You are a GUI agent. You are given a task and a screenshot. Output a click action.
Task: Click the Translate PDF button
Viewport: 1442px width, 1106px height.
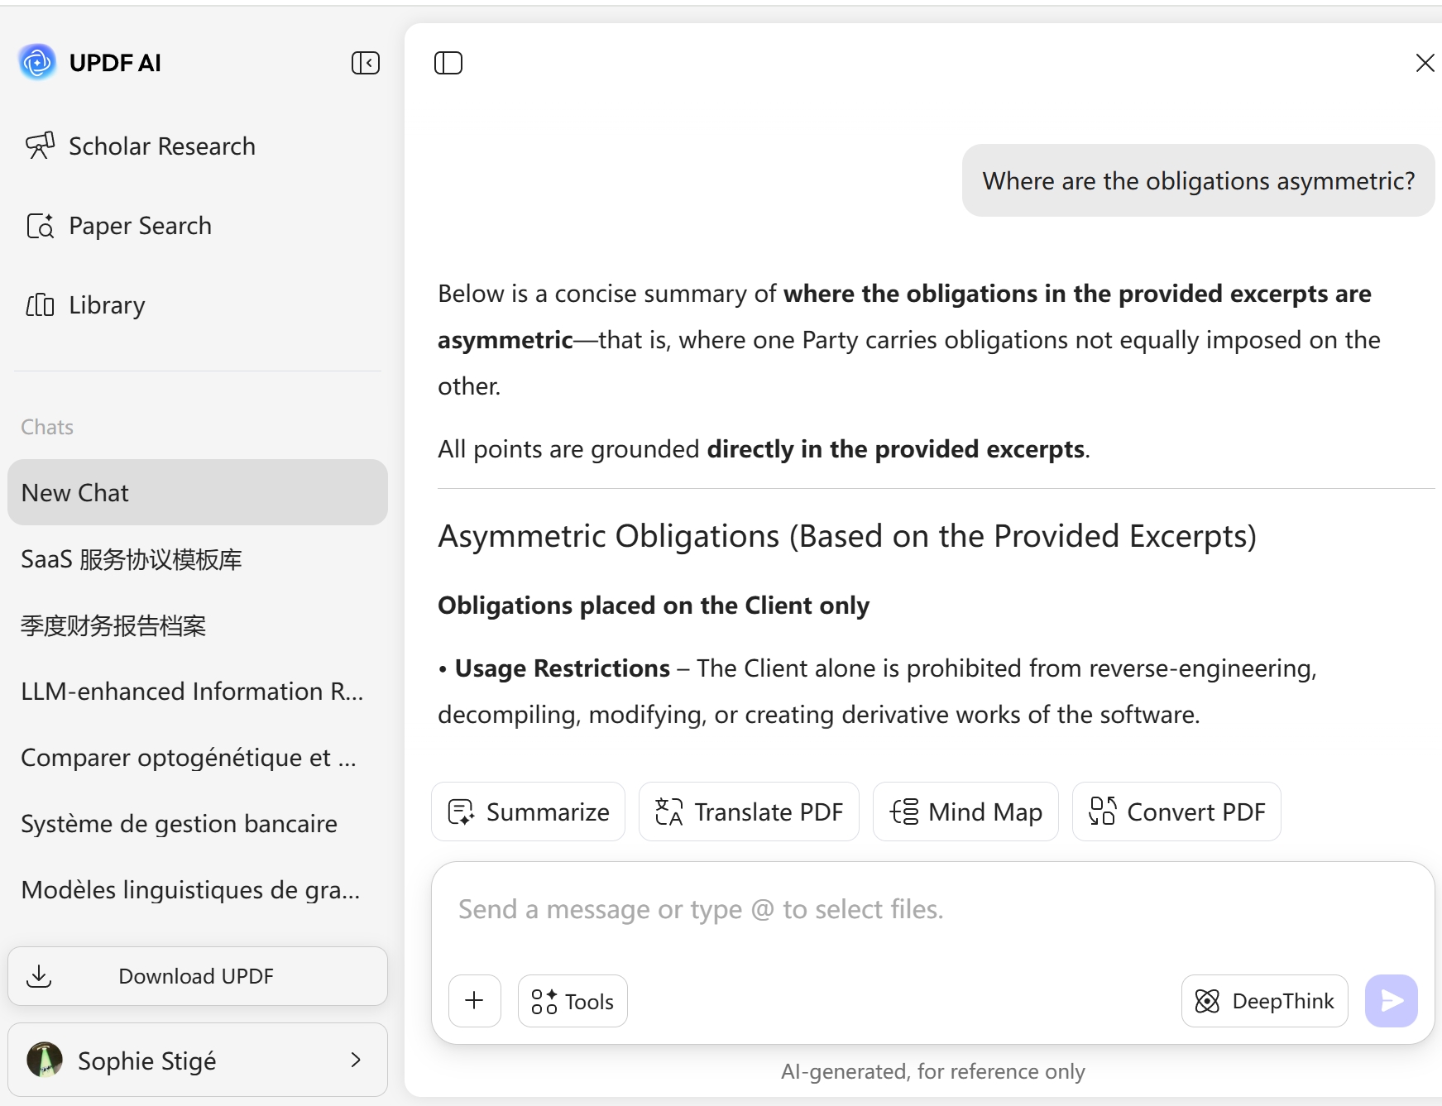pyautogui.click(x=749, y=812)
